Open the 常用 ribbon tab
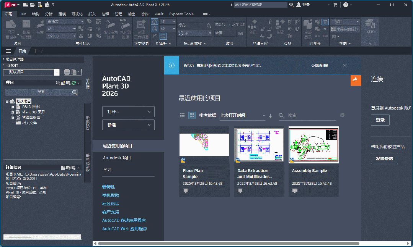This screenshot has height=247, width=413. (x=9, y=14)
